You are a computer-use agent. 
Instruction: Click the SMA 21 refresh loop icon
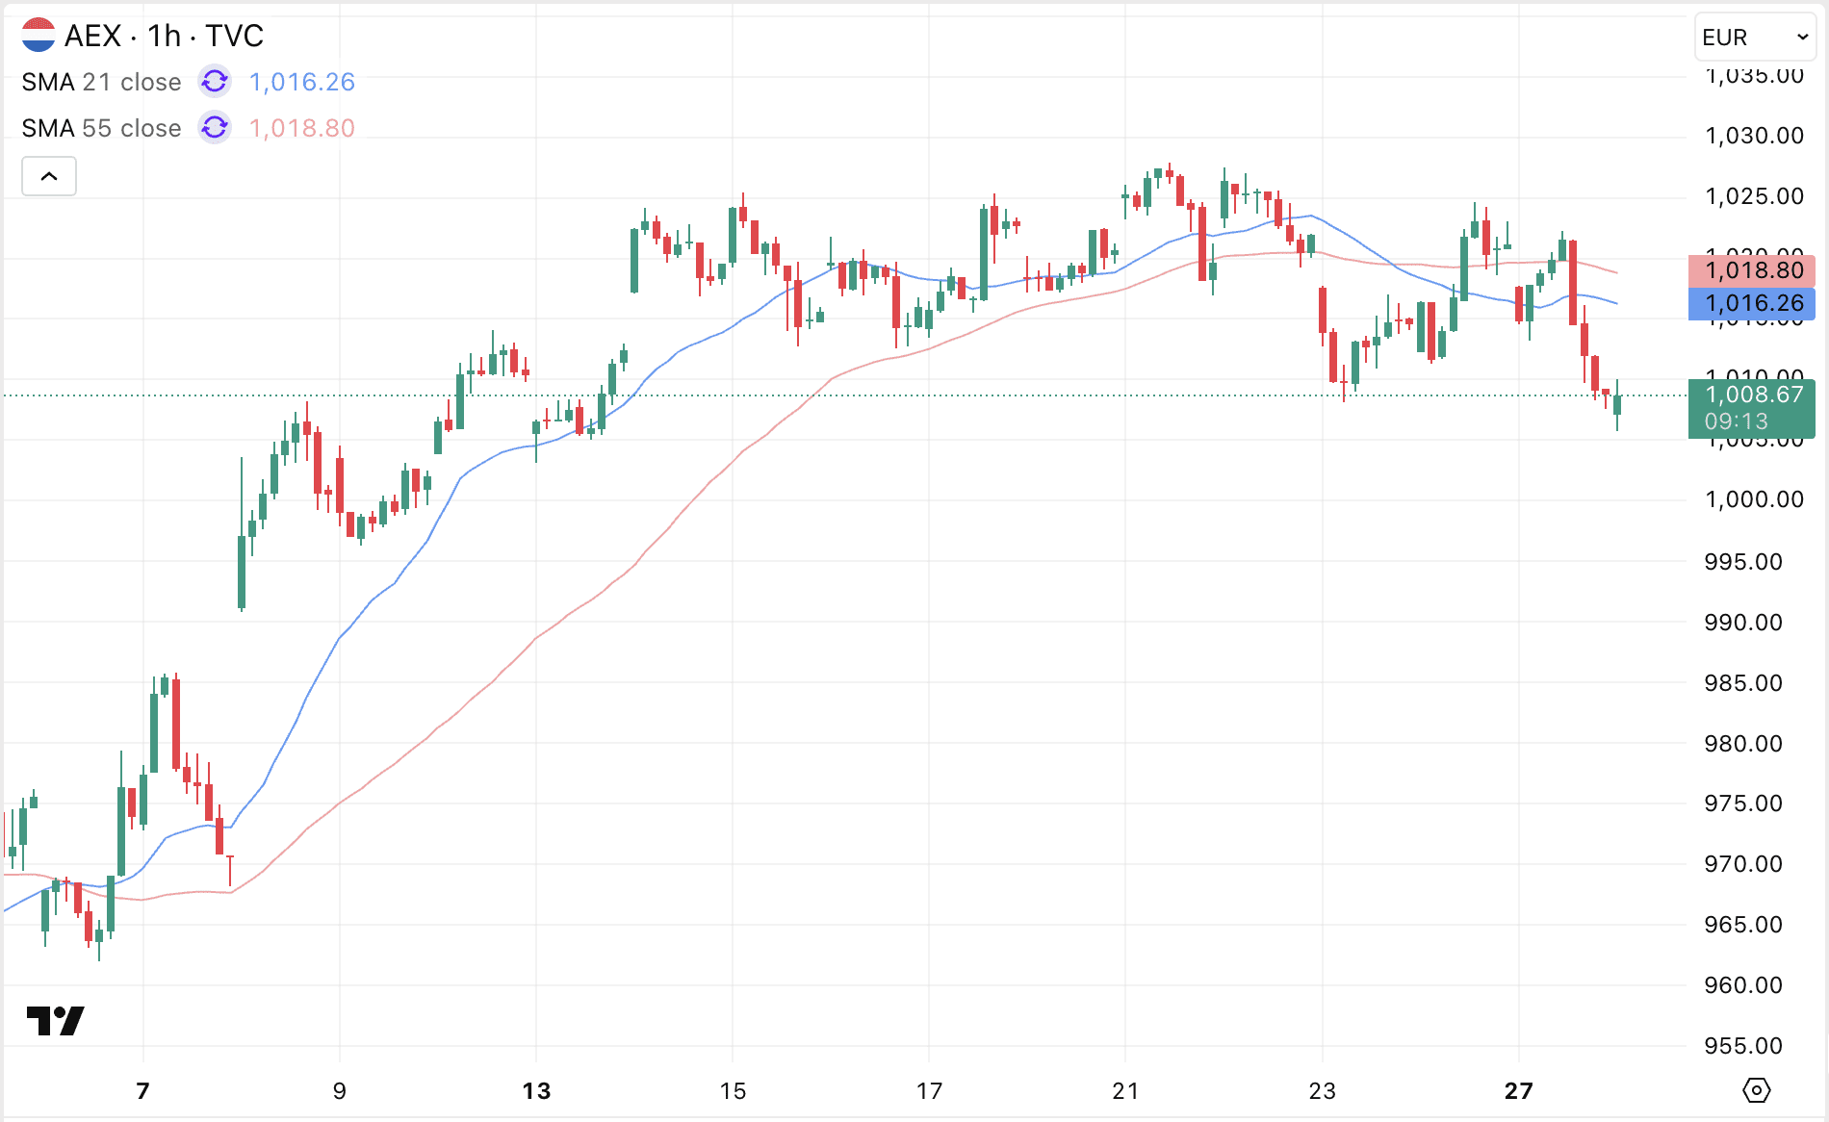(214, 82)
